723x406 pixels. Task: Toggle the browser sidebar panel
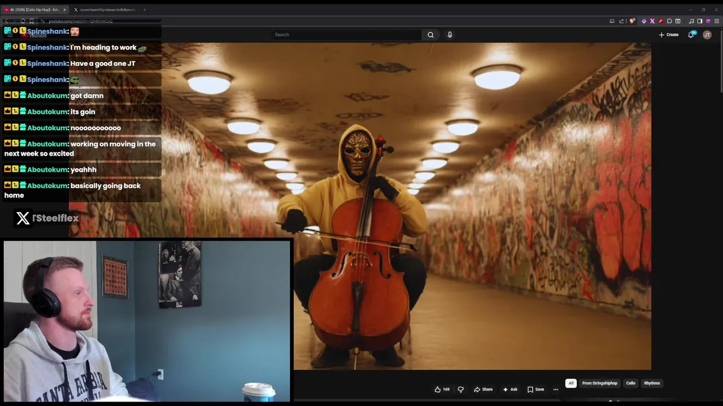coord(700,21)
